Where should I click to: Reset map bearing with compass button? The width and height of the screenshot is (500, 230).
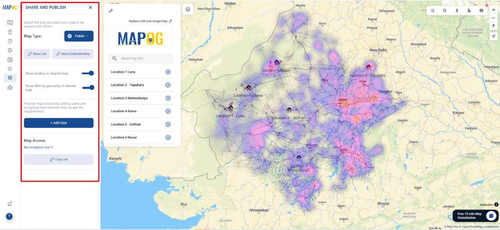coord(494,26)
